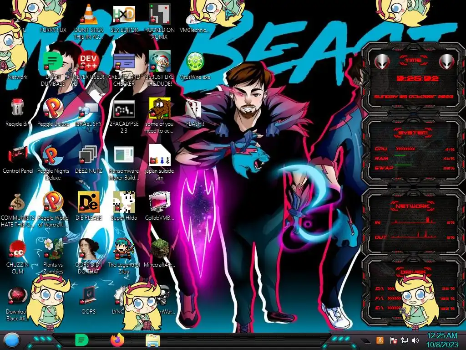The image size is (466, 350).
Task: Open the CREDIT CARD CHECKER icon
Action: pos(124,62)
